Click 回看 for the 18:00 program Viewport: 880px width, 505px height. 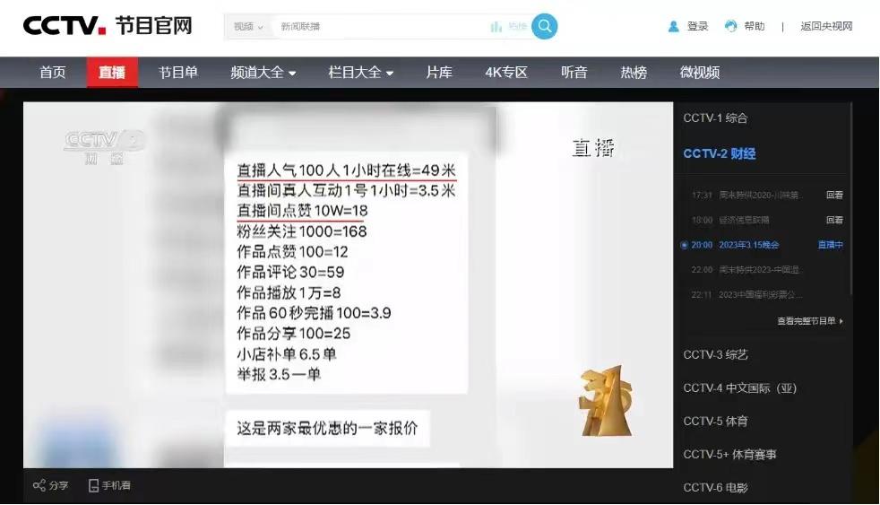pos(834,220)
